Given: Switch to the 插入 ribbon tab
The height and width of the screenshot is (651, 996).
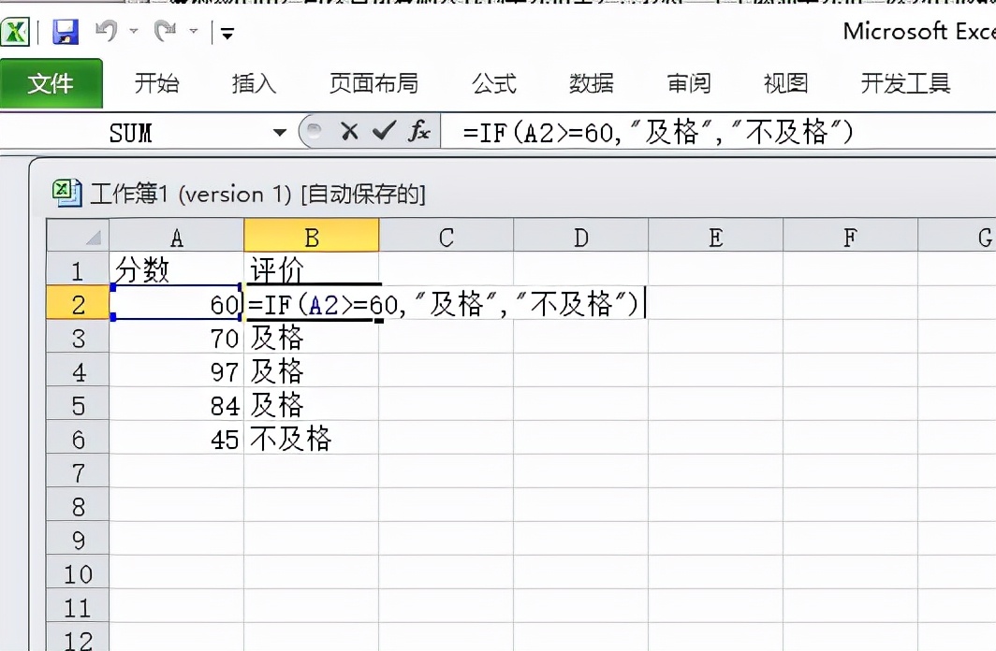Looking at the screenshot, I should (254, 83).
